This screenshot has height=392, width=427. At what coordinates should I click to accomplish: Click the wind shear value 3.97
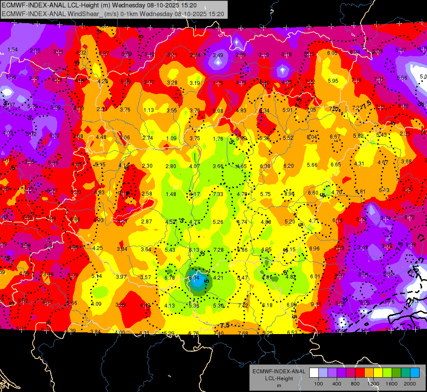[121, 277]
